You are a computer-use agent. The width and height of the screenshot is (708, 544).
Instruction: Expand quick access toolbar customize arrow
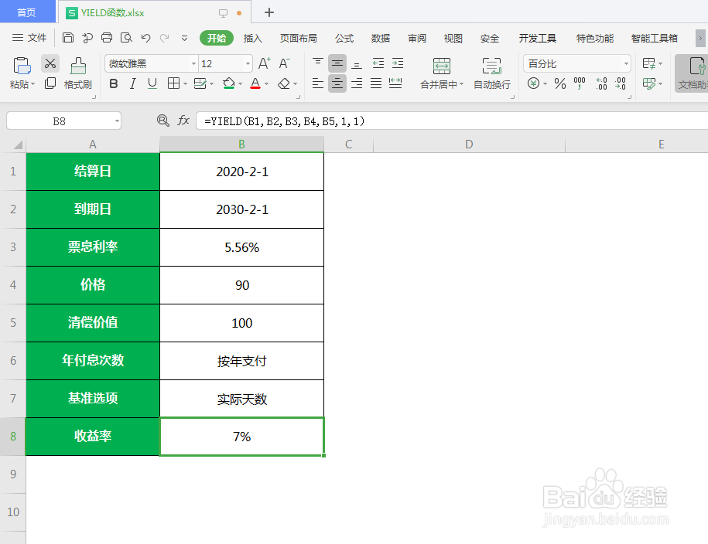pyautogui.click(x=184, y=39)
